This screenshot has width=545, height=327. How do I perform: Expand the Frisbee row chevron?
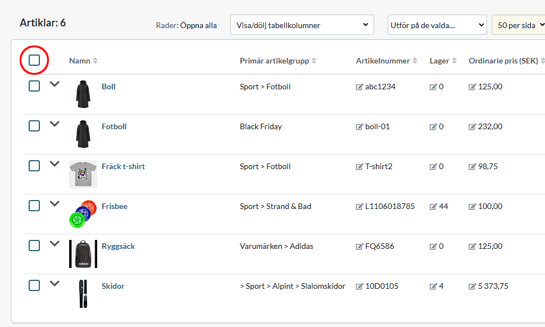(x=54, y=204)
